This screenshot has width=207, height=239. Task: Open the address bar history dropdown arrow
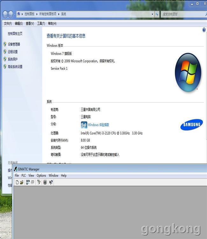point(152,14)
